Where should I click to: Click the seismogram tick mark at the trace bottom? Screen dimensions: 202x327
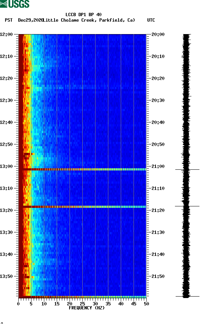tap(187, 296)
